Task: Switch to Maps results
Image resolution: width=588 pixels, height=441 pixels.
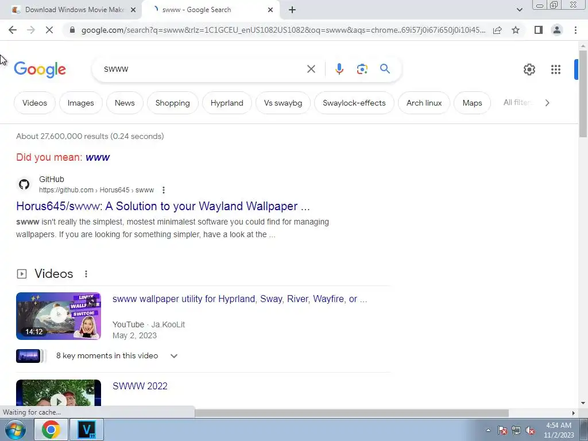Action: 472,103
